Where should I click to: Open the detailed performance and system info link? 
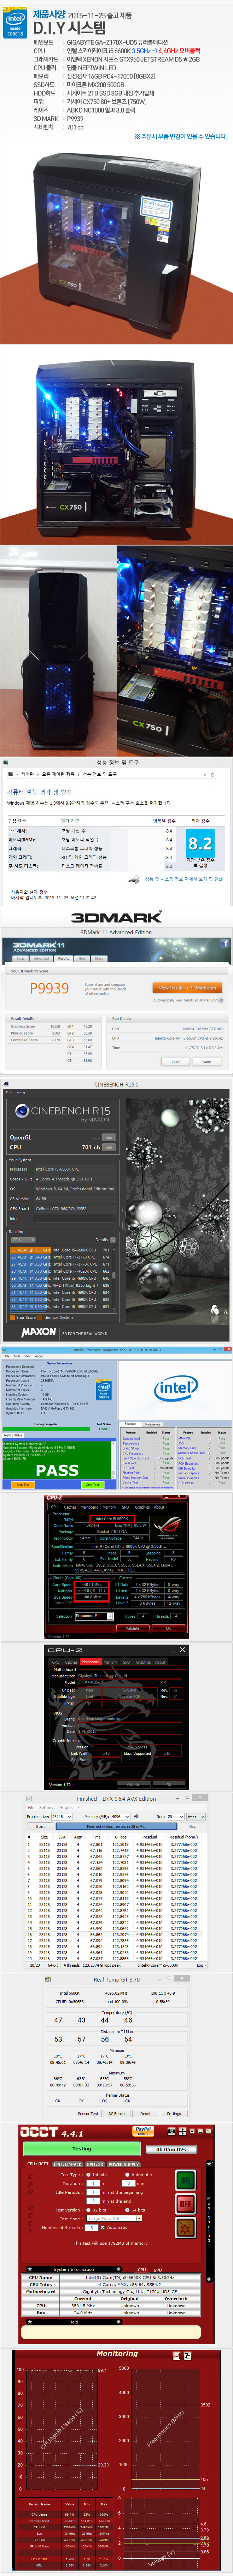[x=184, y=880]
